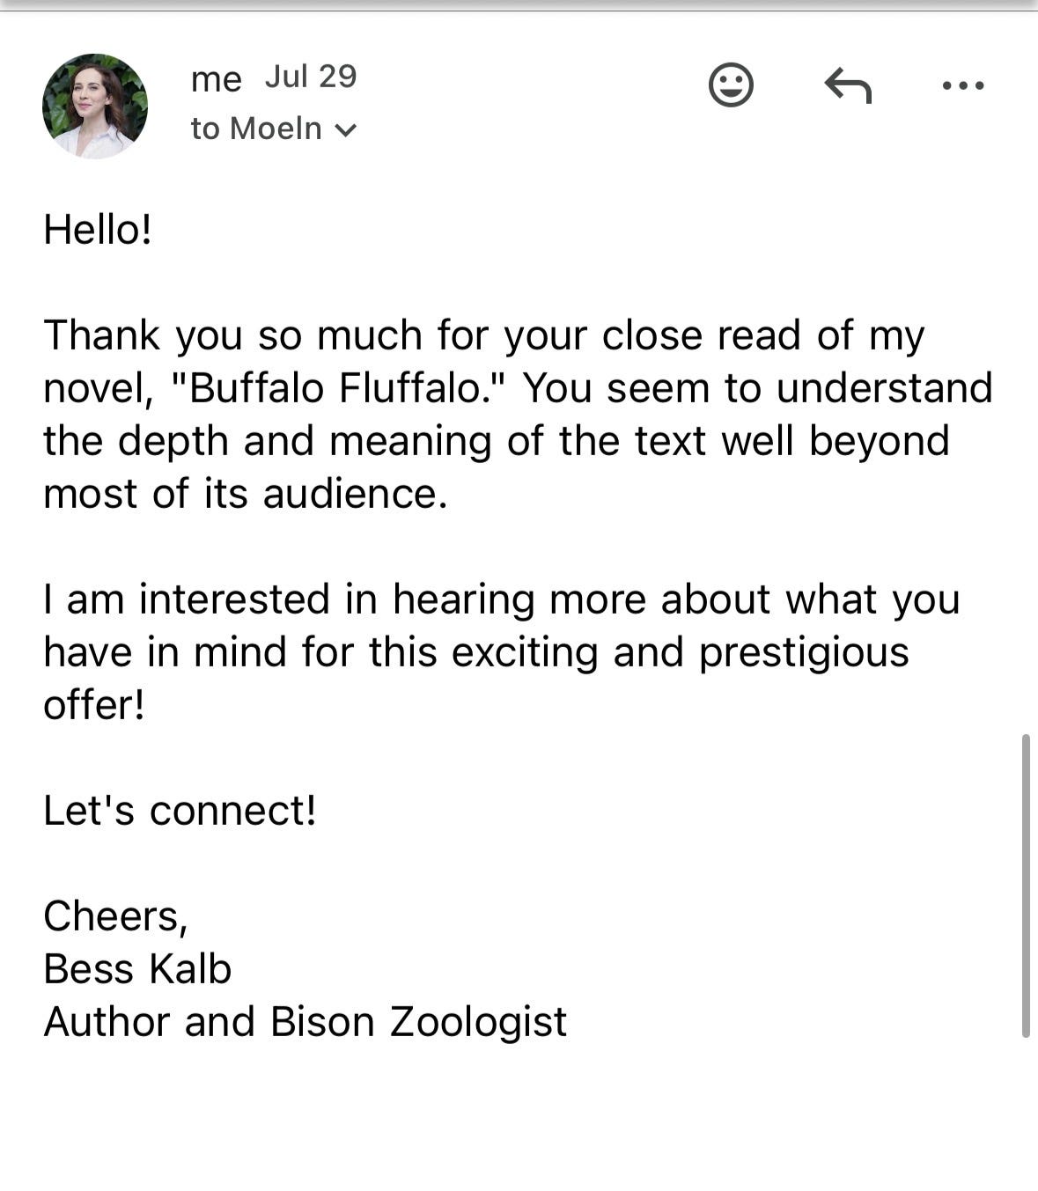Image resolution: width=1038 pixels, height=1191 pixels.
Task: Click the vertical scrollbar thumb at right
Action: 1026,886
